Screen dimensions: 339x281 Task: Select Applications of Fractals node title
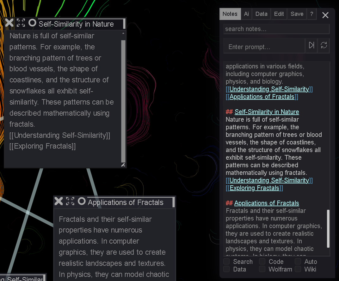click(126, 202)
